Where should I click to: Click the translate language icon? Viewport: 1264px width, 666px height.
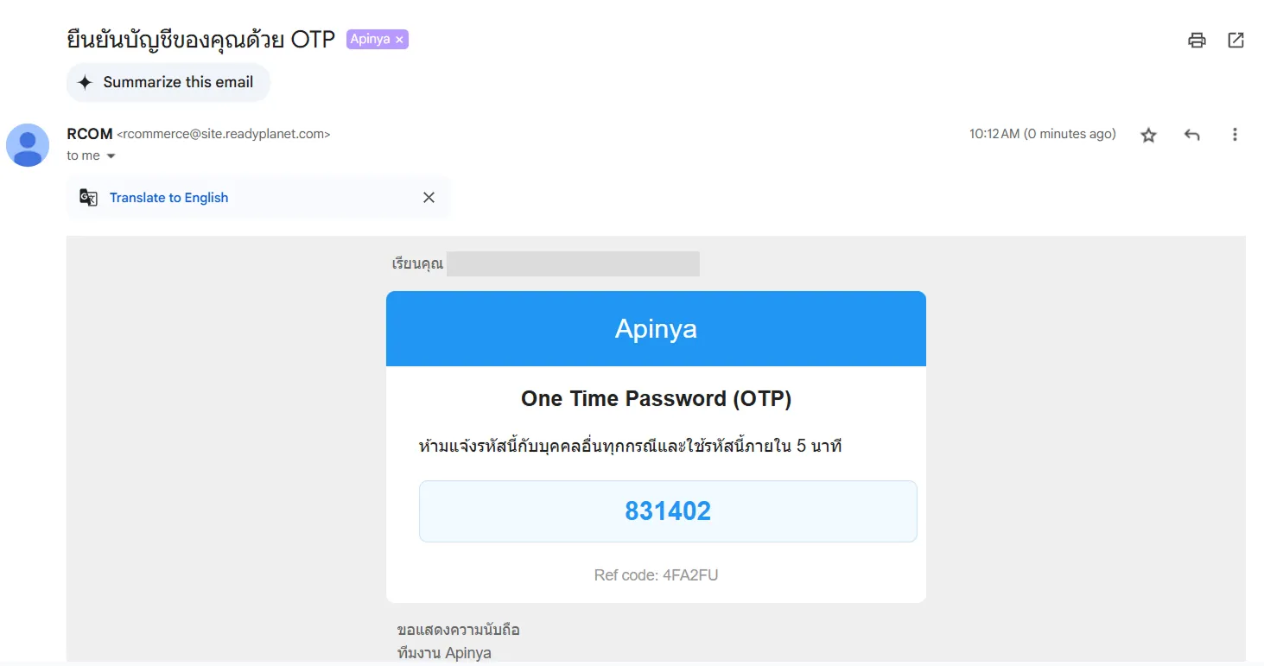point(88,198)
